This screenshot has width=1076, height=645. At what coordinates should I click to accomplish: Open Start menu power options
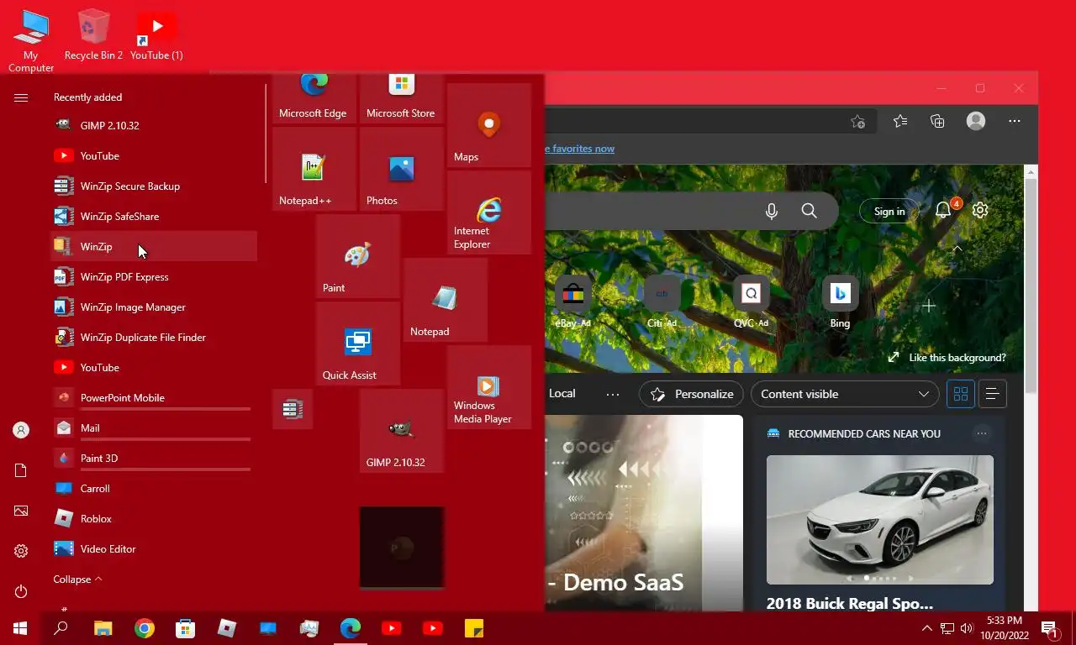[x=21, y=592]
